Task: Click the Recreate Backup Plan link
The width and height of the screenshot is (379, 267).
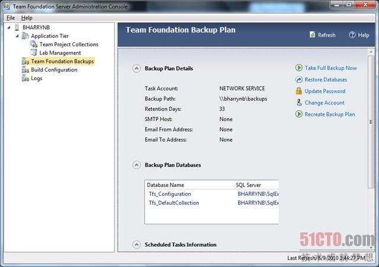Action: [x=330, y=114]
